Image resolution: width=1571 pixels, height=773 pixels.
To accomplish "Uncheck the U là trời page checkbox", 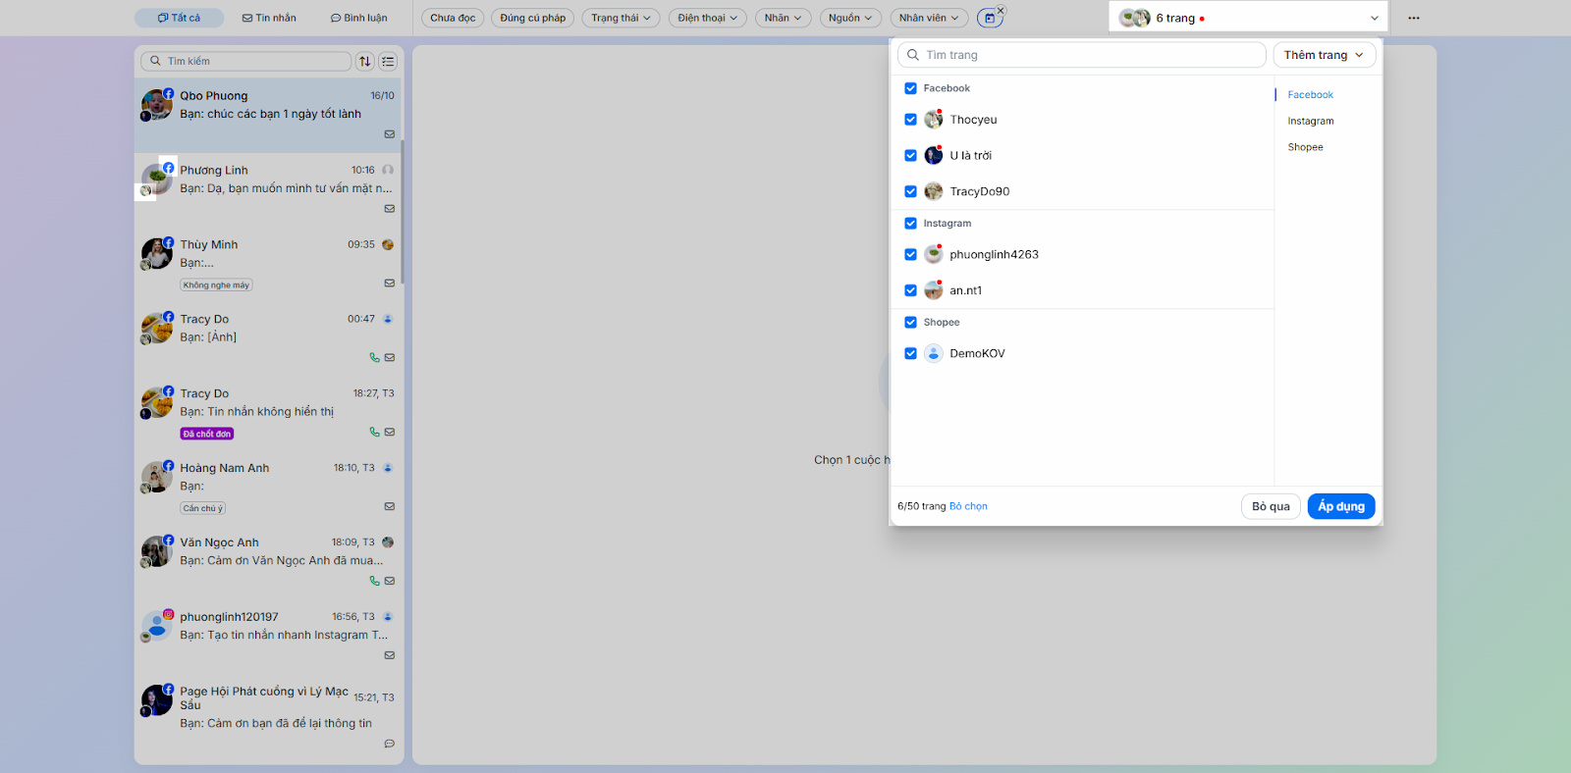I will [911, 156].
